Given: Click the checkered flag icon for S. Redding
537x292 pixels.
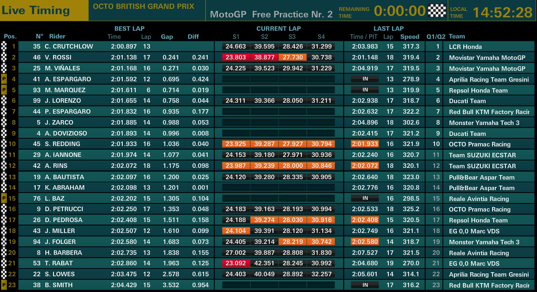Looking at the screenshot, I should (4, 144).
